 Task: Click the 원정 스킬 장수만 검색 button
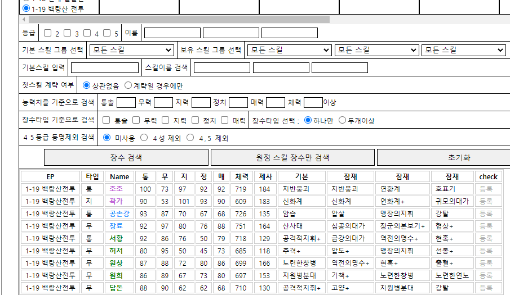pyautogui.click(x=292, y=157)
